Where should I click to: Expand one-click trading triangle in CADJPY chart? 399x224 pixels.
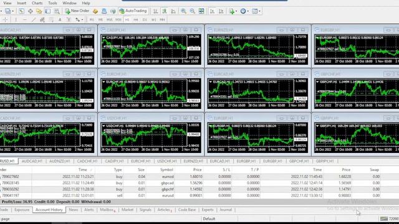pyautogui.click(x=103, y=37)
